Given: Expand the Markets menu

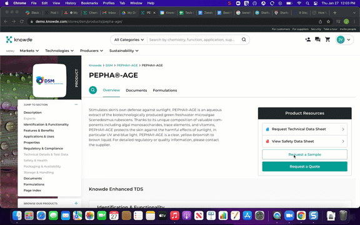Looking at the screenshot, I should 29,51.
